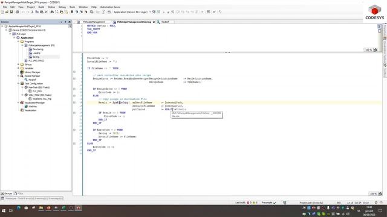Viewport: 387px width, 217px height.
Task: Click the New project toolbar icon
Action: (x=2, y=12)
